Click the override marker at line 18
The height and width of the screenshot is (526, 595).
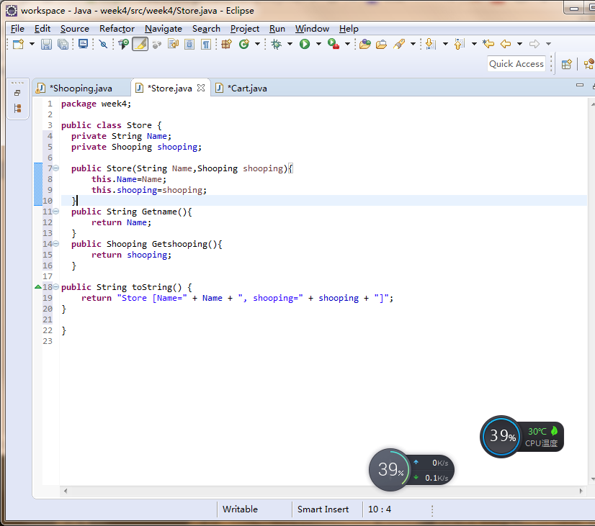38,287
